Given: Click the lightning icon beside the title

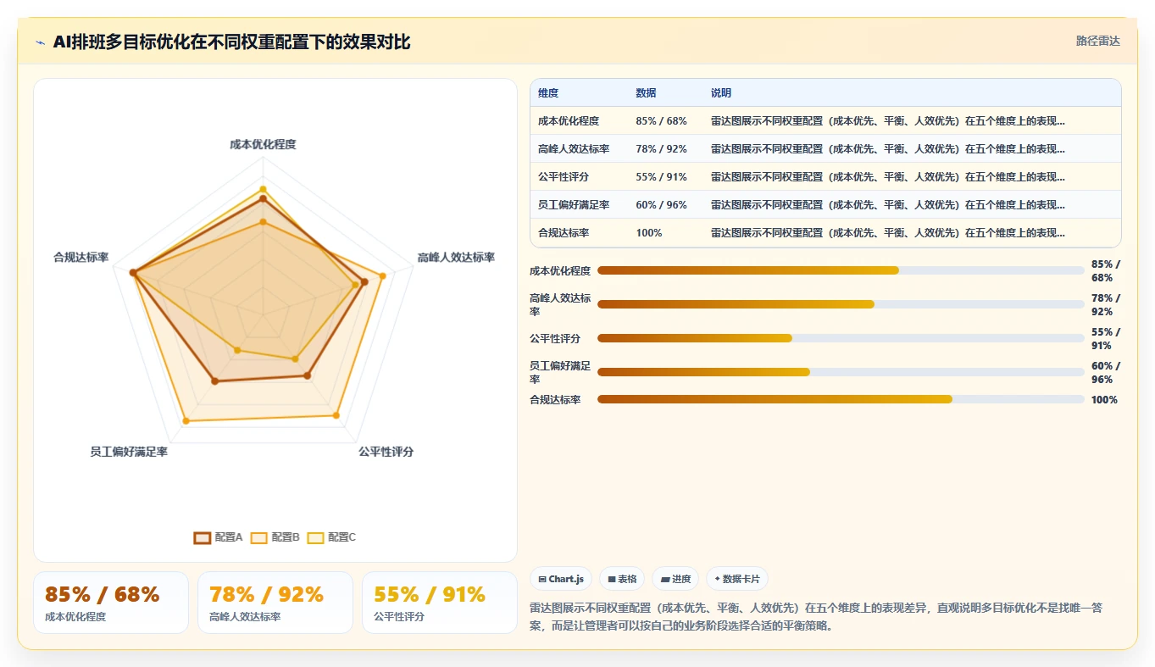Looking at the screenshot, I should pos(40,42).
